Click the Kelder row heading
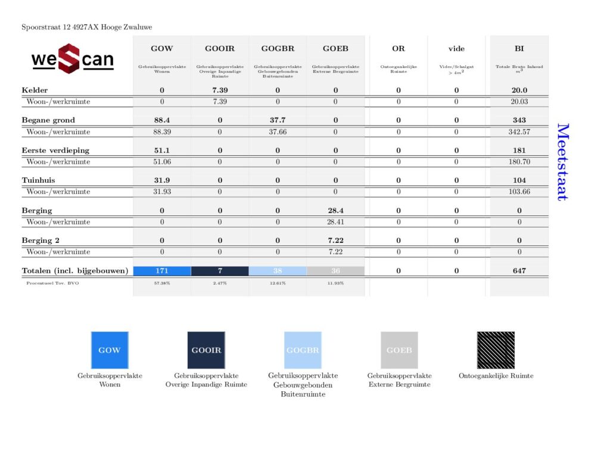Screen dimensions: 610x471 point(35,90)
